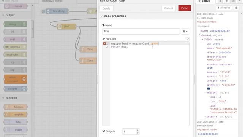This screenshot has width=243, height=137.
Task: Click the msg.payload : Object label
Action: pyautogui.click(x=207, y=22)
